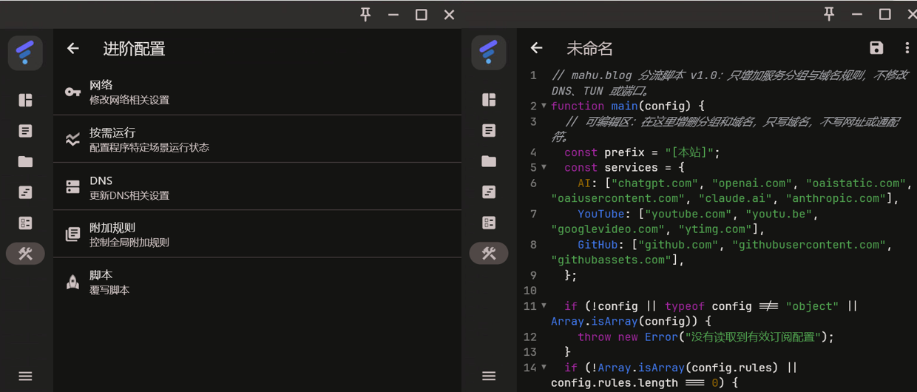The width and height of the screenshot is (917, 392).
Task: Collapse code fold at line 2
Action: tap(544, 106)
